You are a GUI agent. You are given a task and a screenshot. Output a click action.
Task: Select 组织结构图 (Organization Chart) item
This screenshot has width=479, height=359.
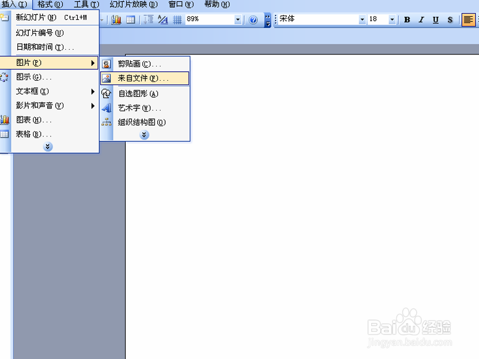[145, 122]
